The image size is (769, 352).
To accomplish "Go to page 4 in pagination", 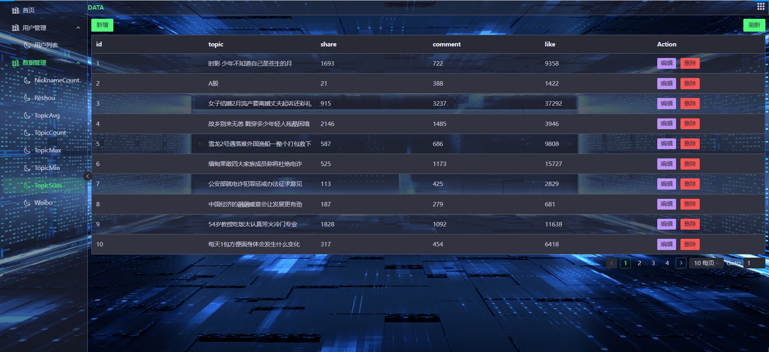I will click(667, 263).
